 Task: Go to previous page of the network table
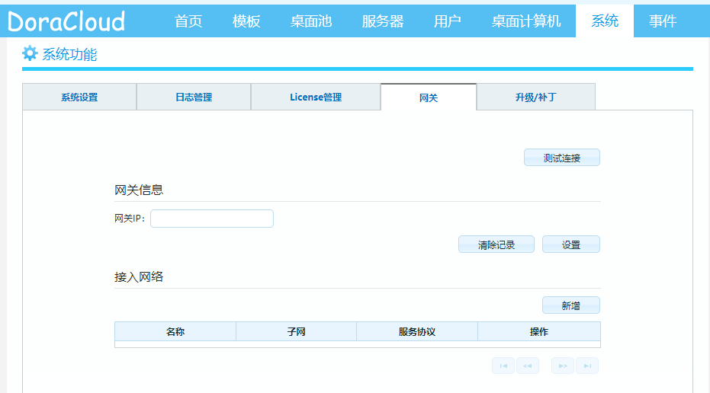(x=528, y=366)
